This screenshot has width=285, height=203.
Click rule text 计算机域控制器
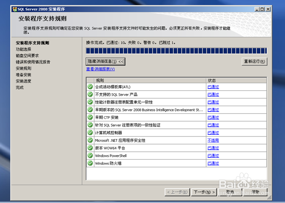click(x=108, y=133)
